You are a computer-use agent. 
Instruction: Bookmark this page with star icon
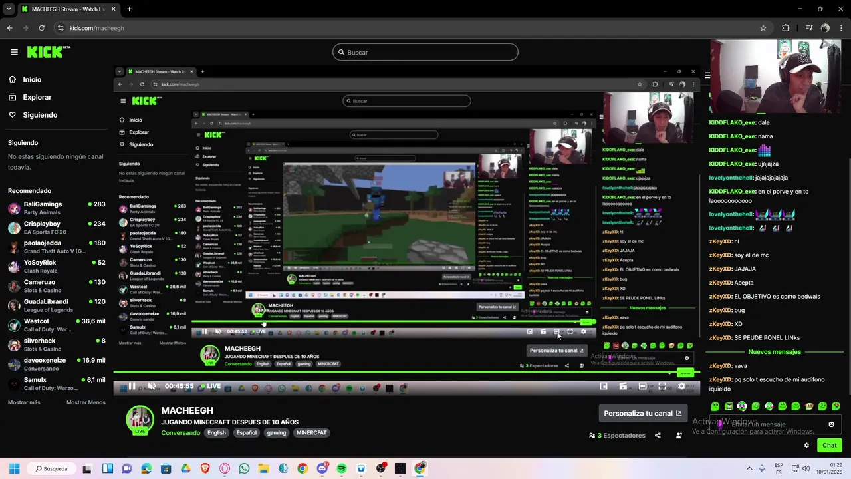763,28
